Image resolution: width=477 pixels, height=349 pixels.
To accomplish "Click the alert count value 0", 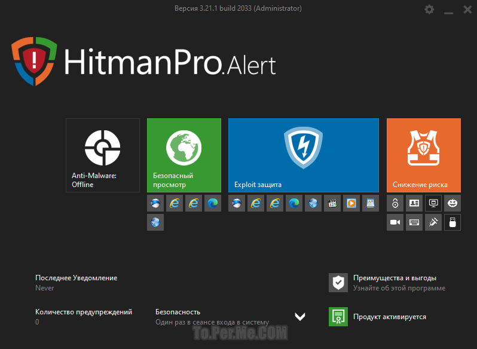I will 37,322.
